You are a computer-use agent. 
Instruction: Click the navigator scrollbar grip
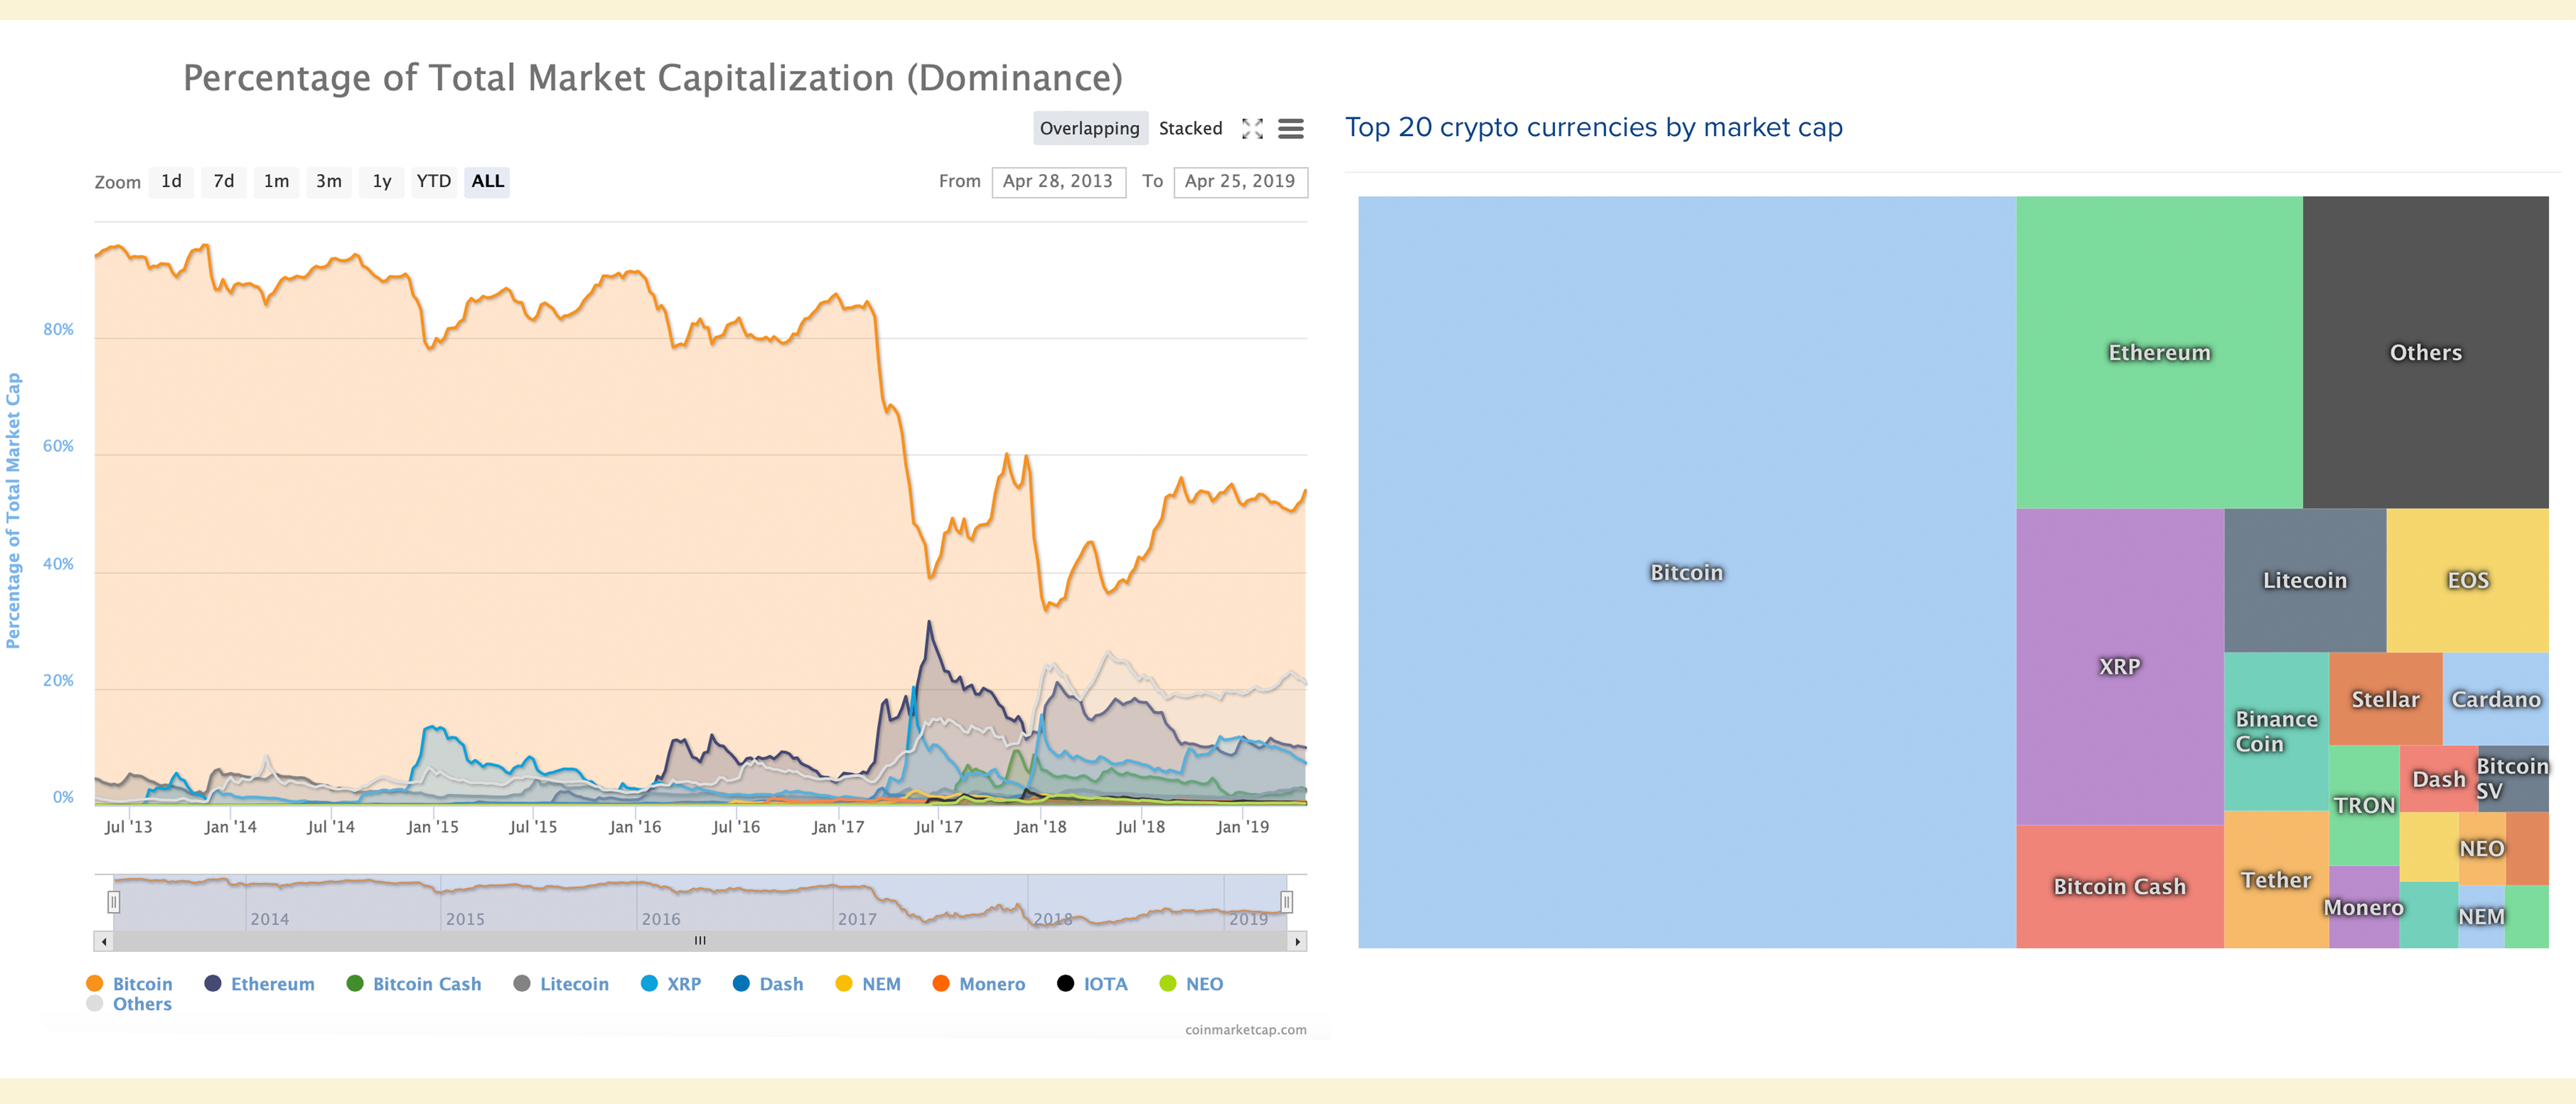coord(700,941)
